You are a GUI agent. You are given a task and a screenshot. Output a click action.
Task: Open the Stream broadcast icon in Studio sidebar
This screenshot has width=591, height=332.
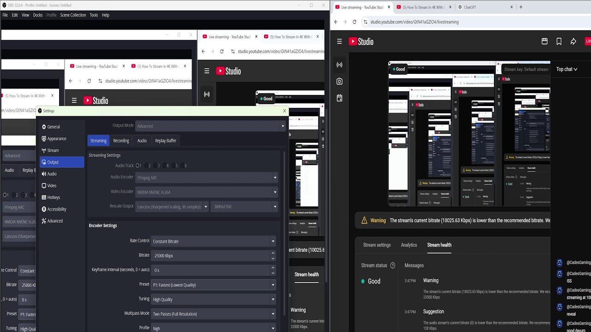click(339, 65)
